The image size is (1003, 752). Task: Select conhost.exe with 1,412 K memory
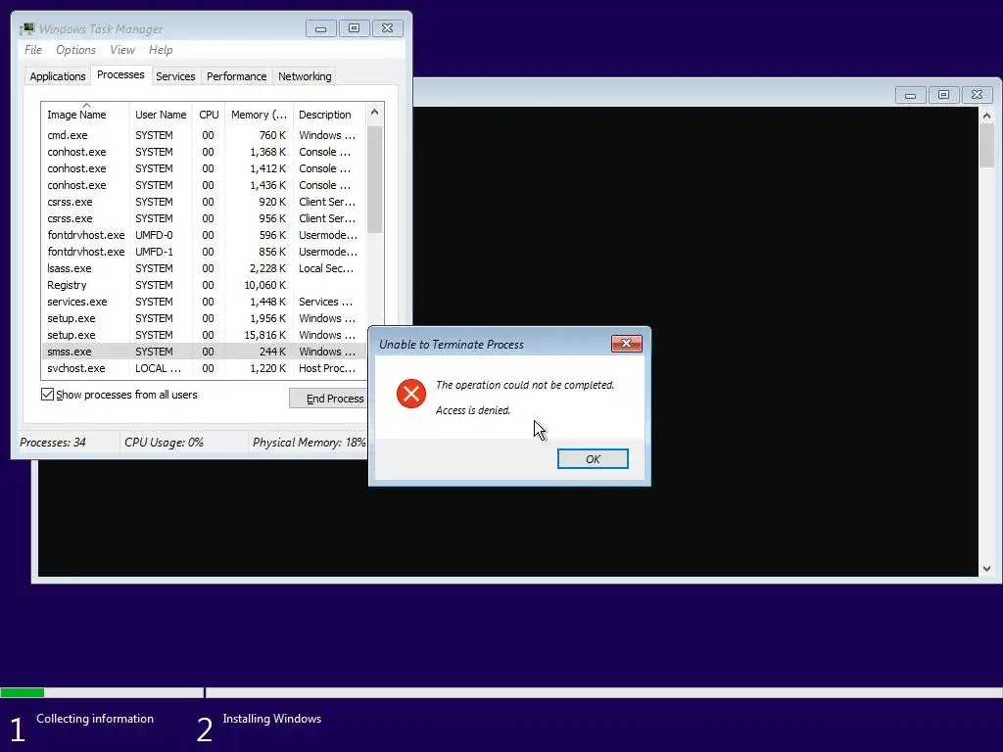tap(204, 168)
